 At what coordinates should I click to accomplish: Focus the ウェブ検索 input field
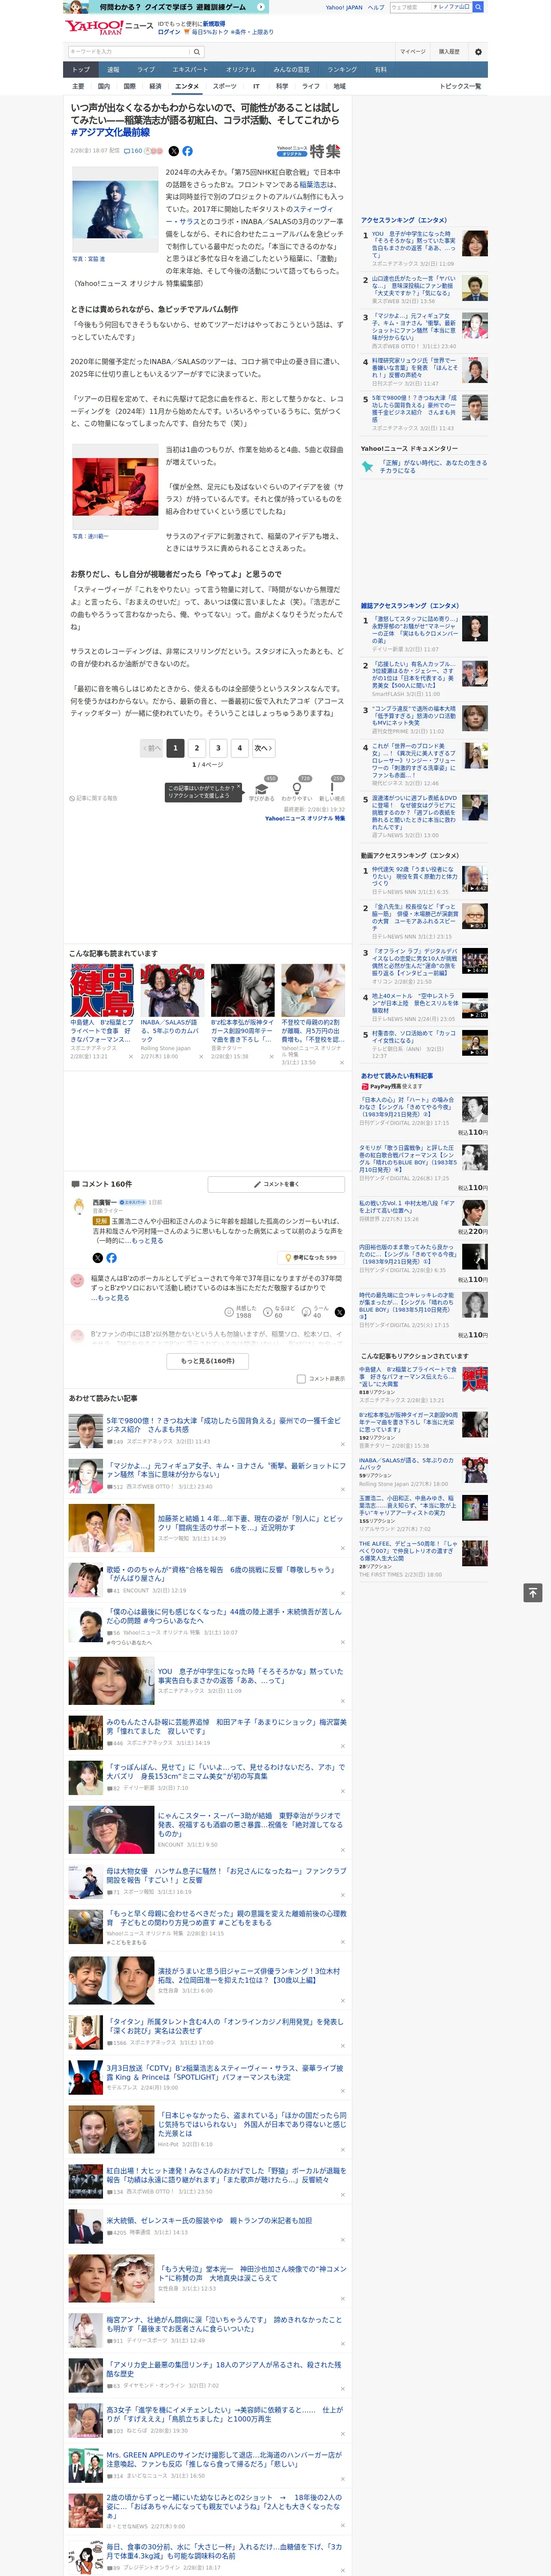410,7
